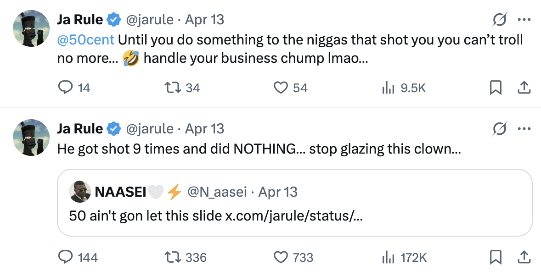Open quoted tweet by NAASEI

pyautogui.click(x=295, y=203)
